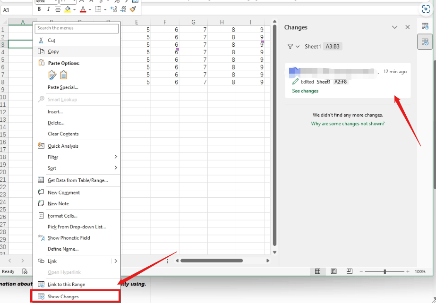Zoom out with minus button
The height and width of the screenshot is (303, 436).
coord(361,272)
